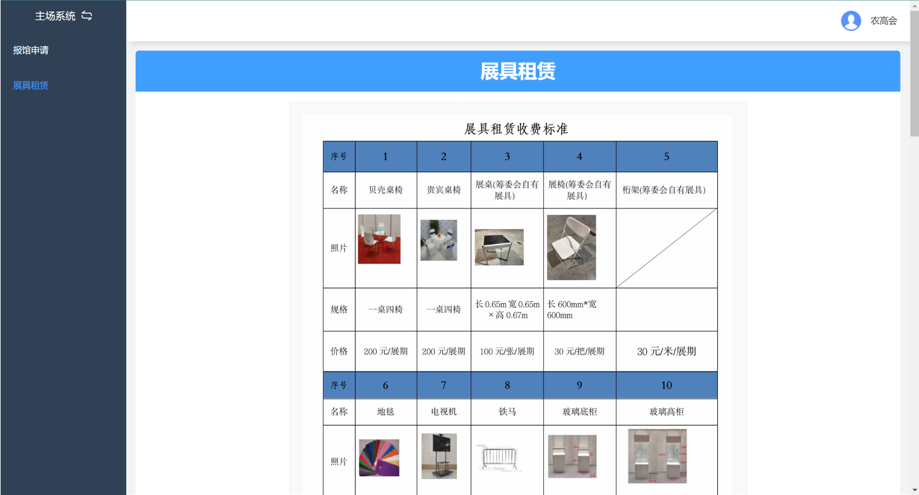Image resolution: width=919 pixels, height=495 pixels.
Task: Click the 贝壳桌椅 product photo
Action: [379, 239]
